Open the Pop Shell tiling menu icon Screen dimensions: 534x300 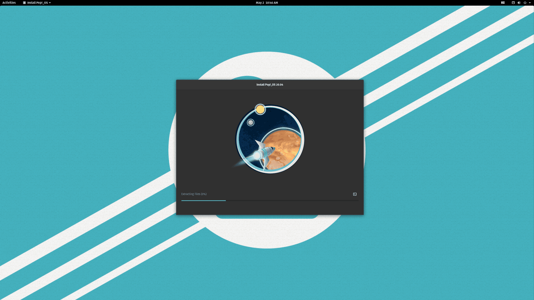[503, 3]
